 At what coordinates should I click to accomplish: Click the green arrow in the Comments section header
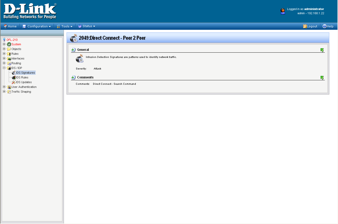(x=322, y=78)
